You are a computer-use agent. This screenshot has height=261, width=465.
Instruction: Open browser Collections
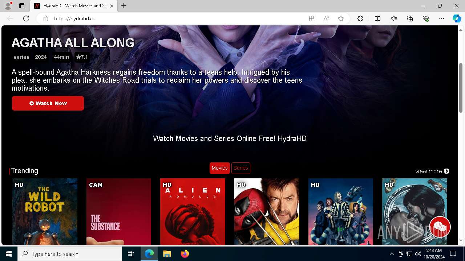(410, 18)
